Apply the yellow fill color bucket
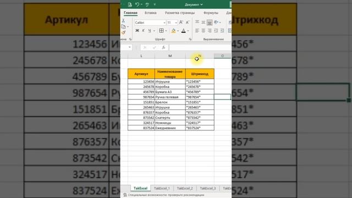Viewport: 352px width, 198px height. tap(173, 31)
